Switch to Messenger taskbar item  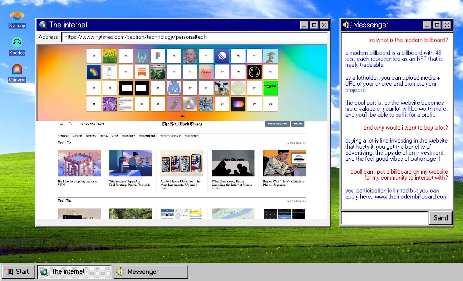(150, 272)
